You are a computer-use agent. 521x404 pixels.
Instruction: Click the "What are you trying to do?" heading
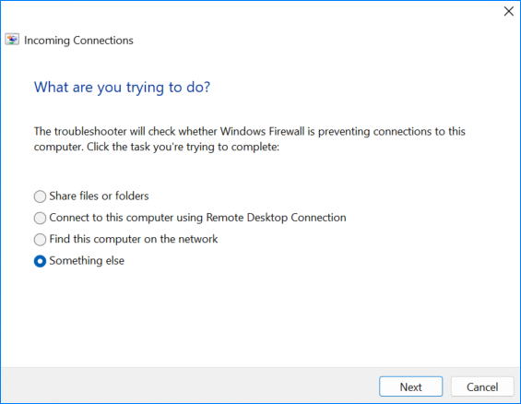click(123, 88)
